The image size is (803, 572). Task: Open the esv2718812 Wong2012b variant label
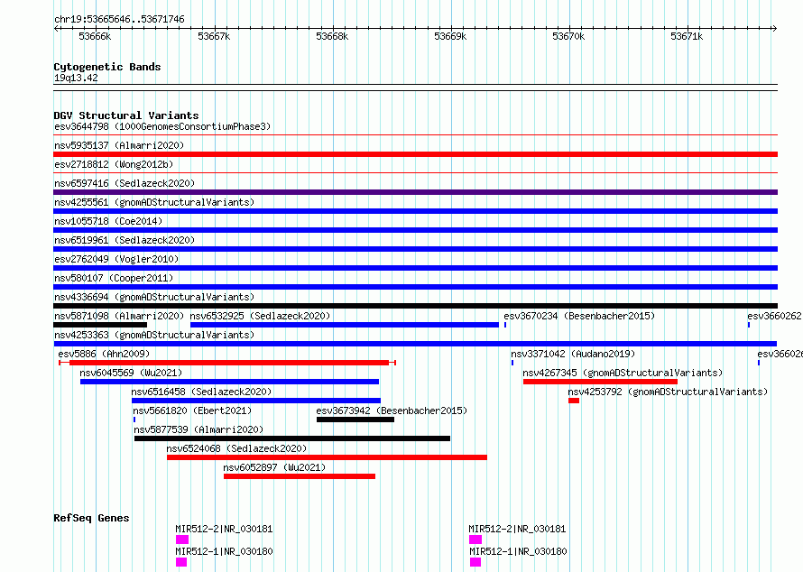click(114, 164)
